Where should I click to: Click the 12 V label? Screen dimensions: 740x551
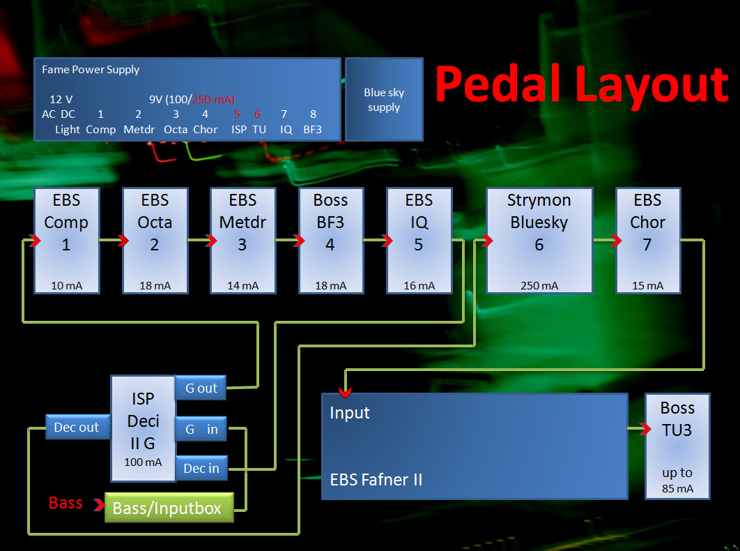pyautogui.click(x=61, y=100)
